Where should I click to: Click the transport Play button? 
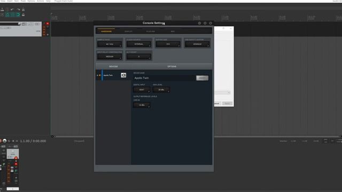[x=5, y=141]
